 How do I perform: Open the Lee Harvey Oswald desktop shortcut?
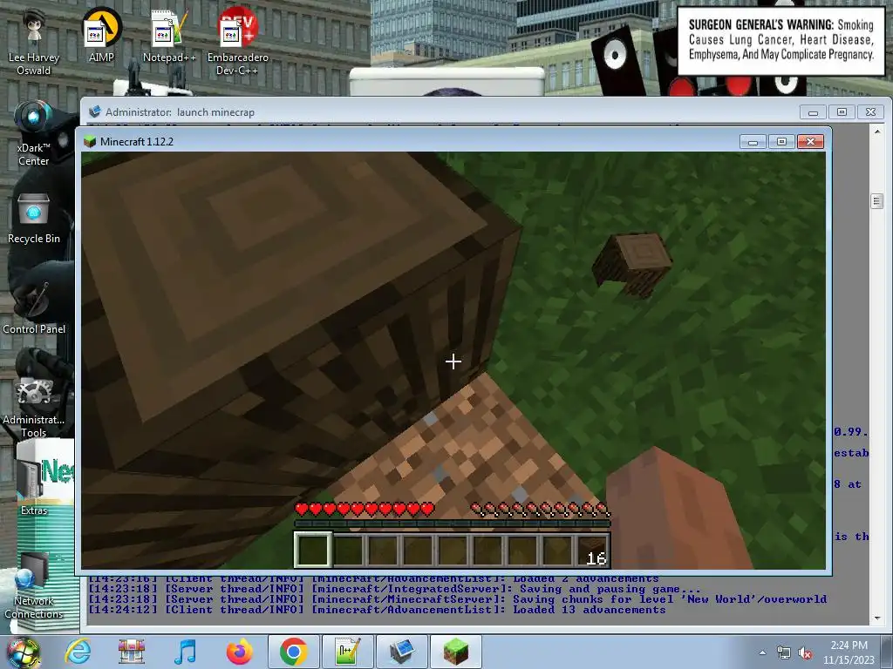click(34, 42)
